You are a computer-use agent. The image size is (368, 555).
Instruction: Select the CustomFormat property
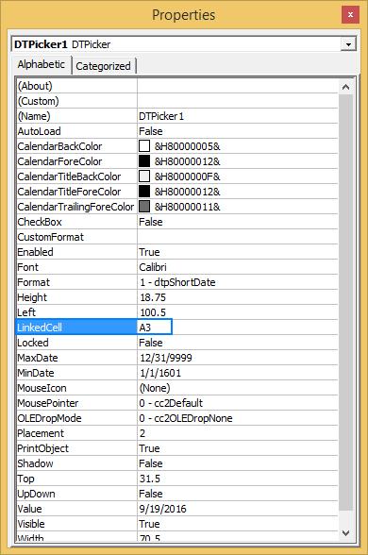51,237
